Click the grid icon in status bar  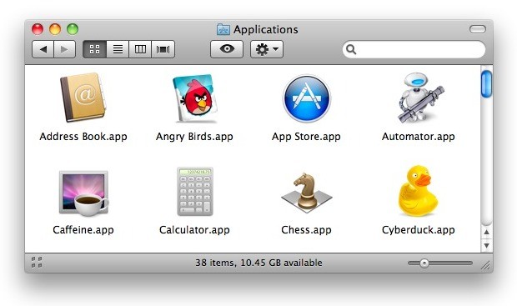pyautogui.click(x=37, y=263)
